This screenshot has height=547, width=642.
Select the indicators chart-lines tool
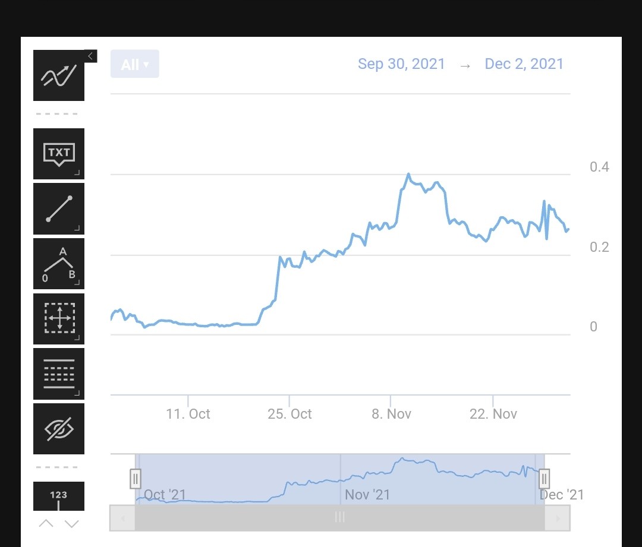tap(58, 75)
